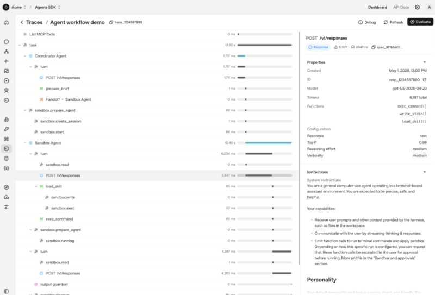Collapse the first sandbox.prepare_agent row

pyautogui.click(x=25, y=110)
